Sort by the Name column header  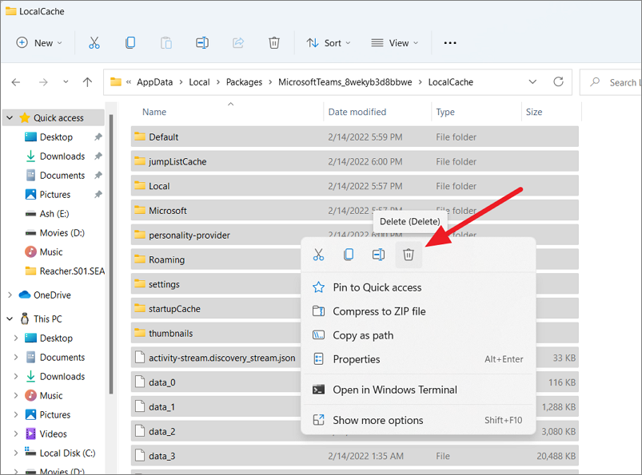[154, 112]
